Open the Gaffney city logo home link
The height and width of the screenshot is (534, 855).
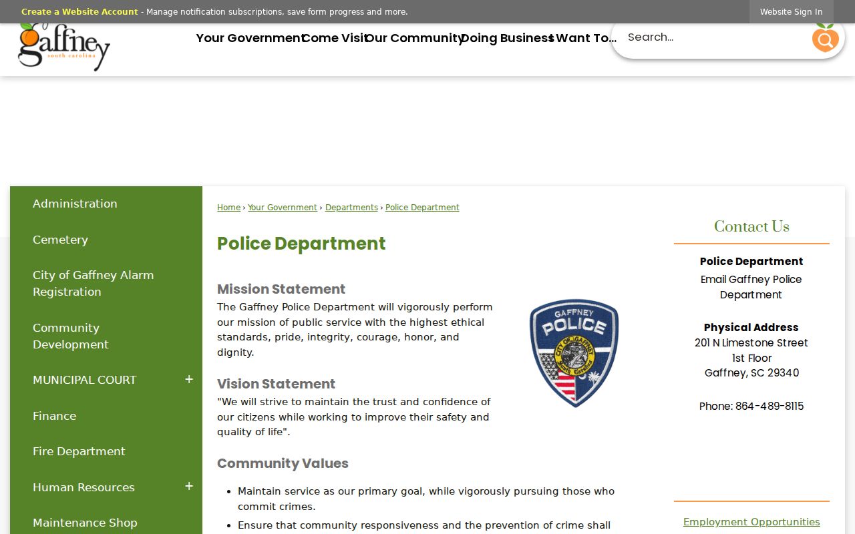pyautogui.click(x=64, y=47)
